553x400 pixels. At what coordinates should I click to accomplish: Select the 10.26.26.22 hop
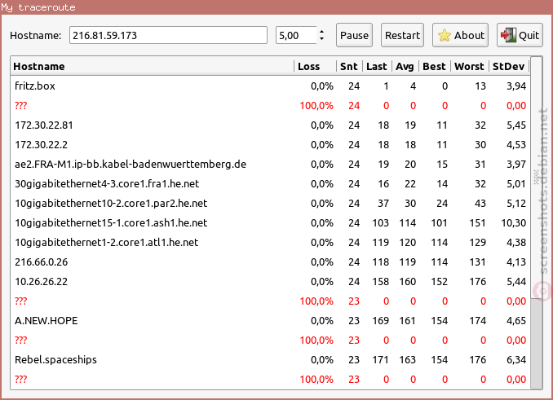pyautogui.click(x=270, y=281)
